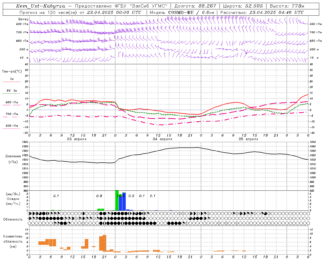
Task: Click the 0.9 precipitation value
Action: [99, 196]
